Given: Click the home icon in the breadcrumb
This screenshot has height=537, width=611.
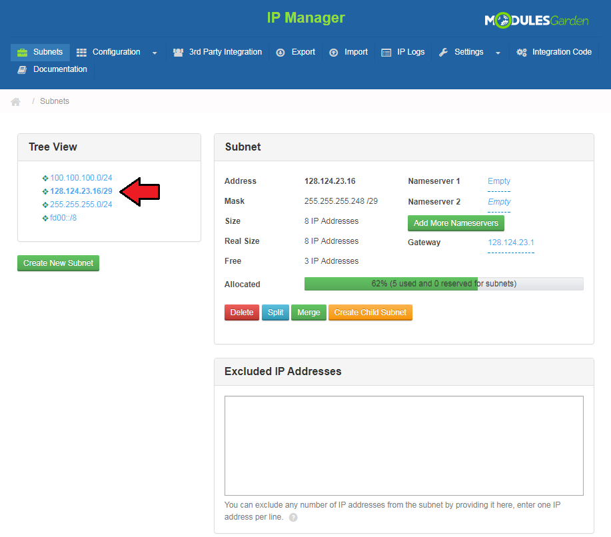Looking at the screenshot, I should [16, 102].
